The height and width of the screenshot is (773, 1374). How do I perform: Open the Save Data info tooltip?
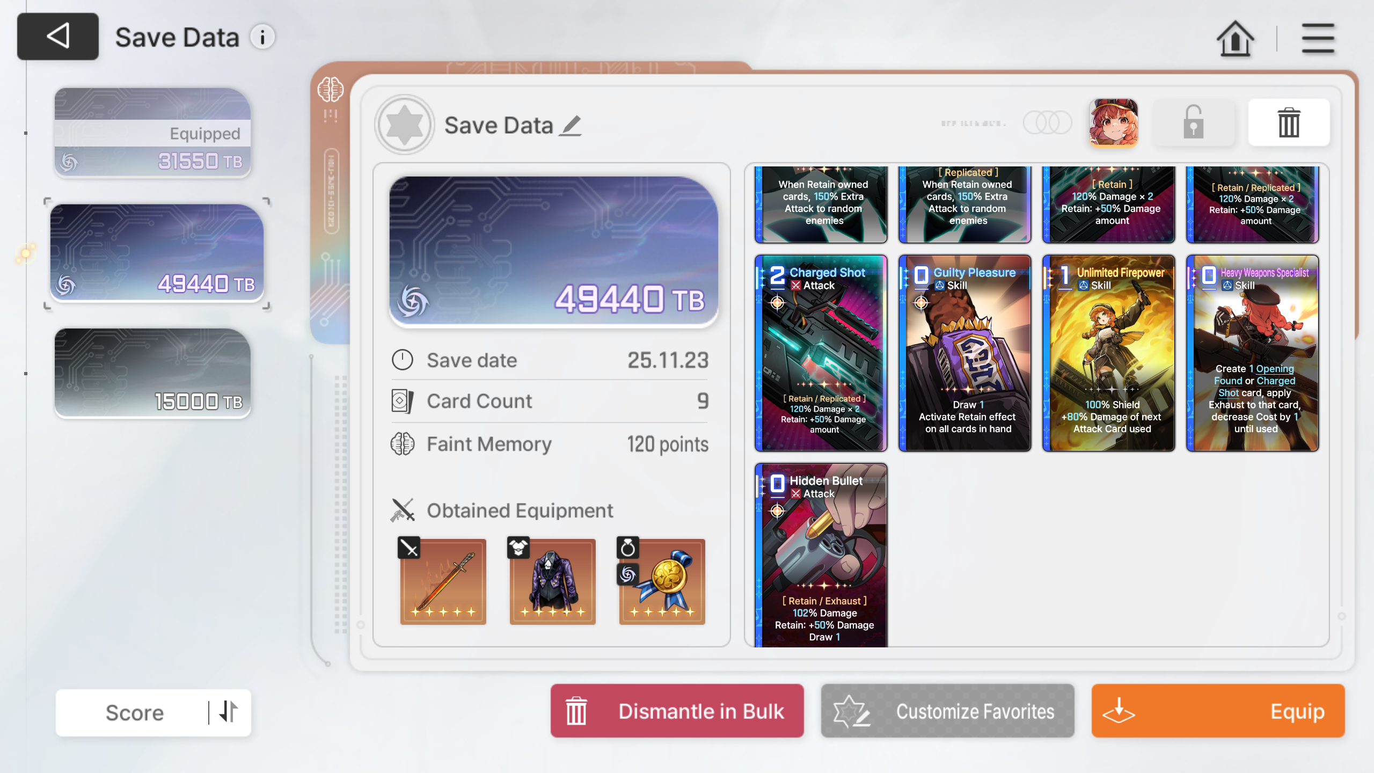click(x=262, y=37)
